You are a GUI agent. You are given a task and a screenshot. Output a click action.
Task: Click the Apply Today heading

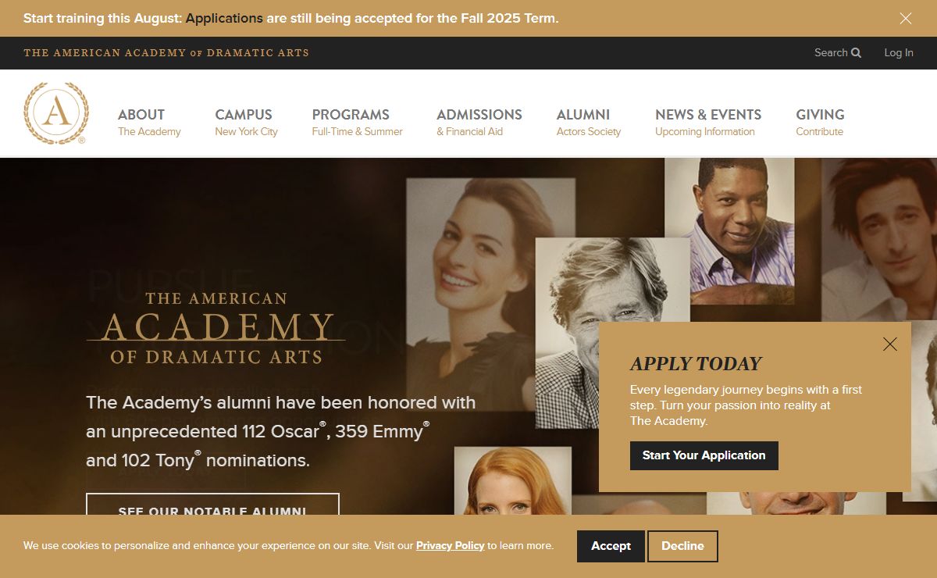[x=696, y=364]
